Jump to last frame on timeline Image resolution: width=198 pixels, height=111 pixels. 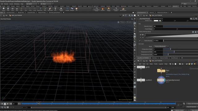11,104
